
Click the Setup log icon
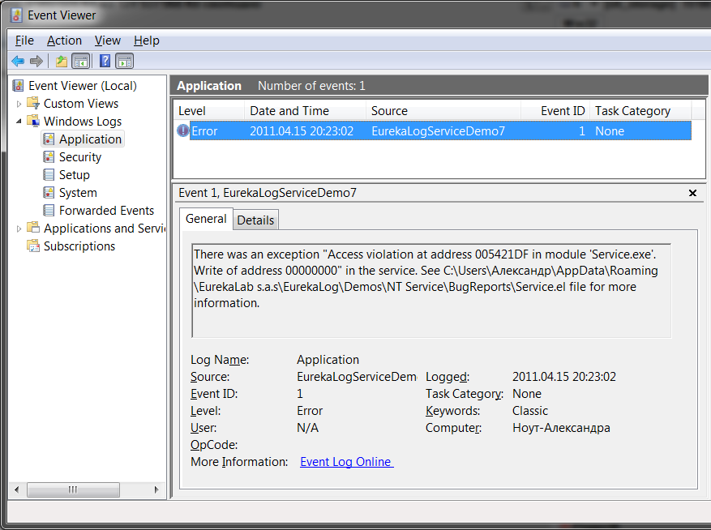pos(49,174)
